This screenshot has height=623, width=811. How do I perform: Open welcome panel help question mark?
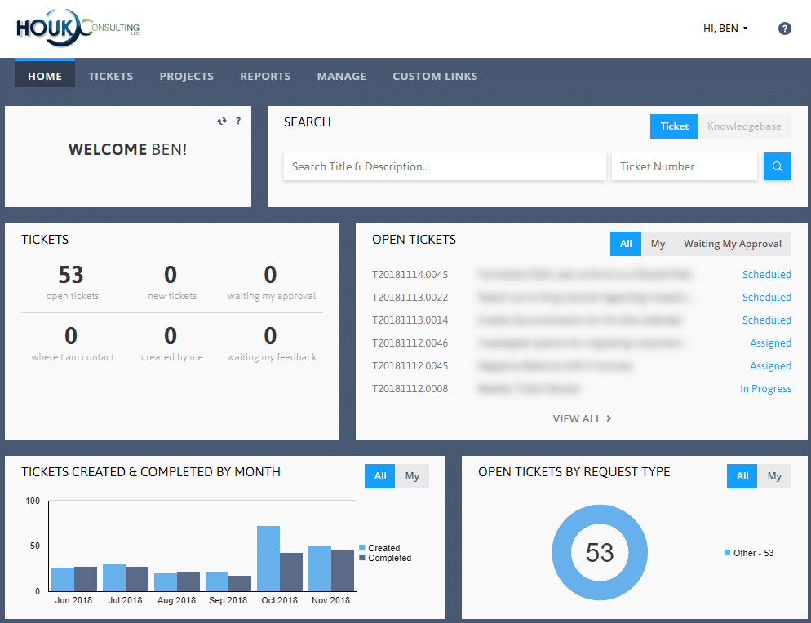[238, 121]
